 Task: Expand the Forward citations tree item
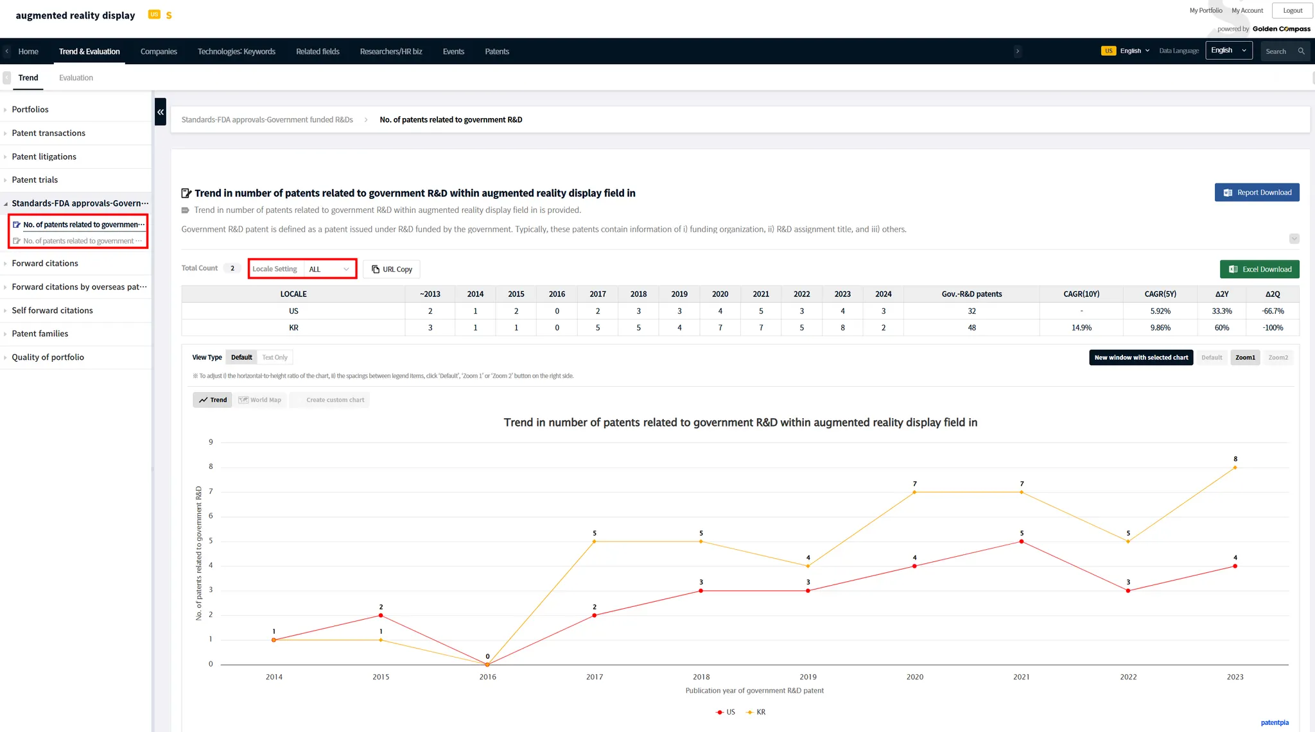point(45,263)
